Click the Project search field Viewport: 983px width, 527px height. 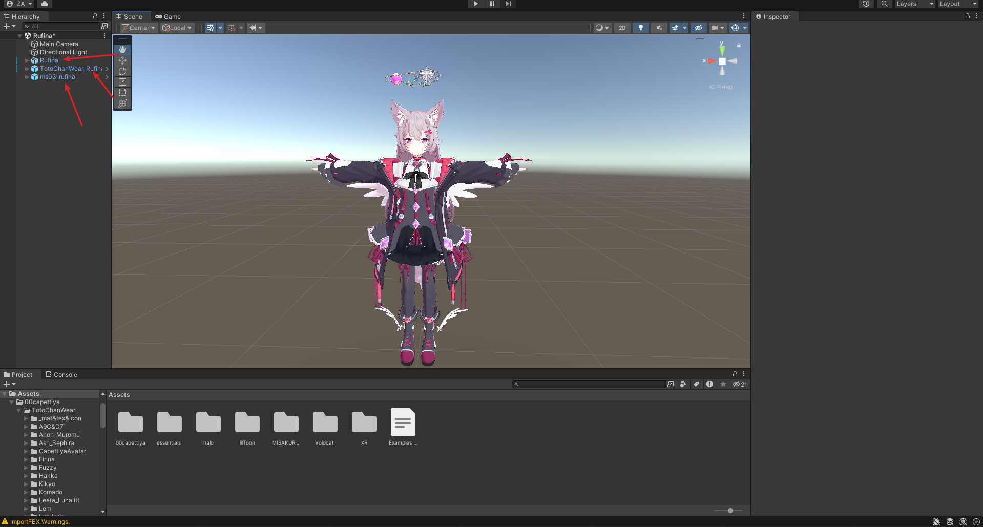[592, 384]
